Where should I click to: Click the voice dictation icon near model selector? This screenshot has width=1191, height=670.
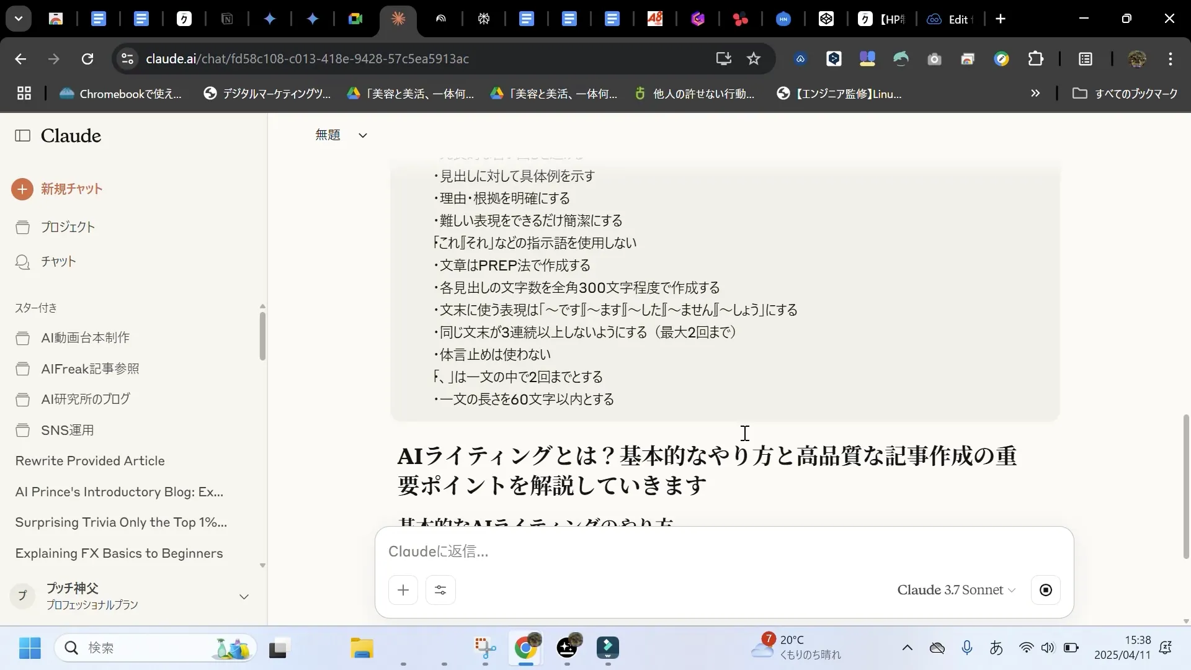(1046, 590)
